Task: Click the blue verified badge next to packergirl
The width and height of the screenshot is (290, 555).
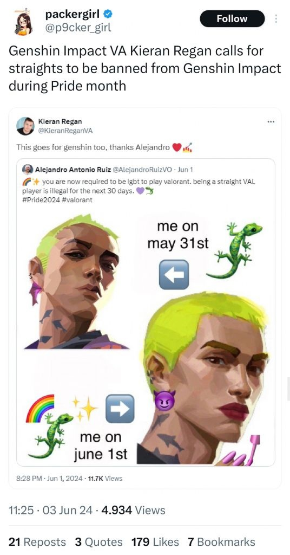Action: pos(108,14)
